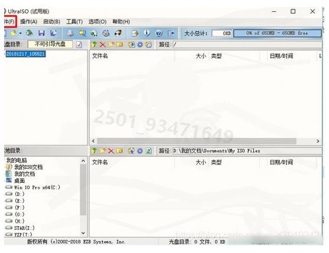This screenshot has height=253, width=329.
Task: Select 我的ISO文档 in local tree
Action: (28, 167)
